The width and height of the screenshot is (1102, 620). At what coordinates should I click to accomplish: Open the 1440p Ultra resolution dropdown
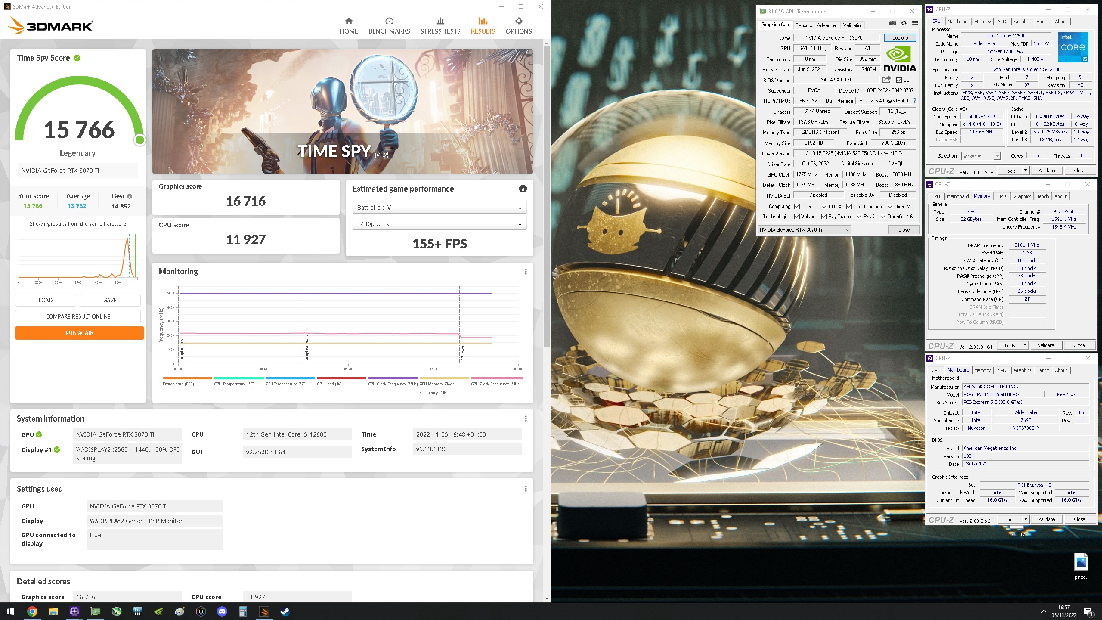[x=439, y=224]
